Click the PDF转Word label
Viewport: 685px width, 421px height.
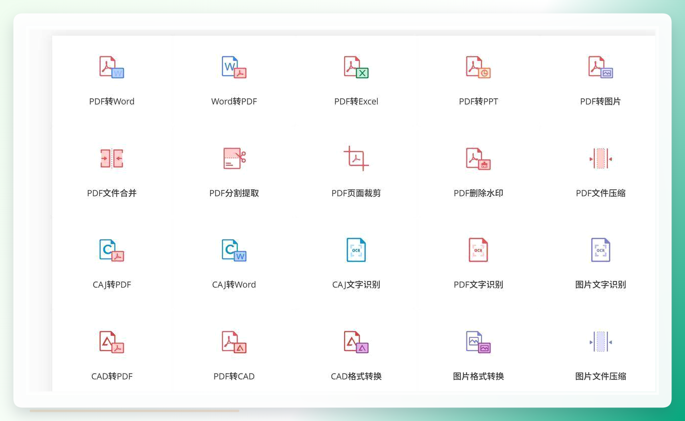coord(112,101)
